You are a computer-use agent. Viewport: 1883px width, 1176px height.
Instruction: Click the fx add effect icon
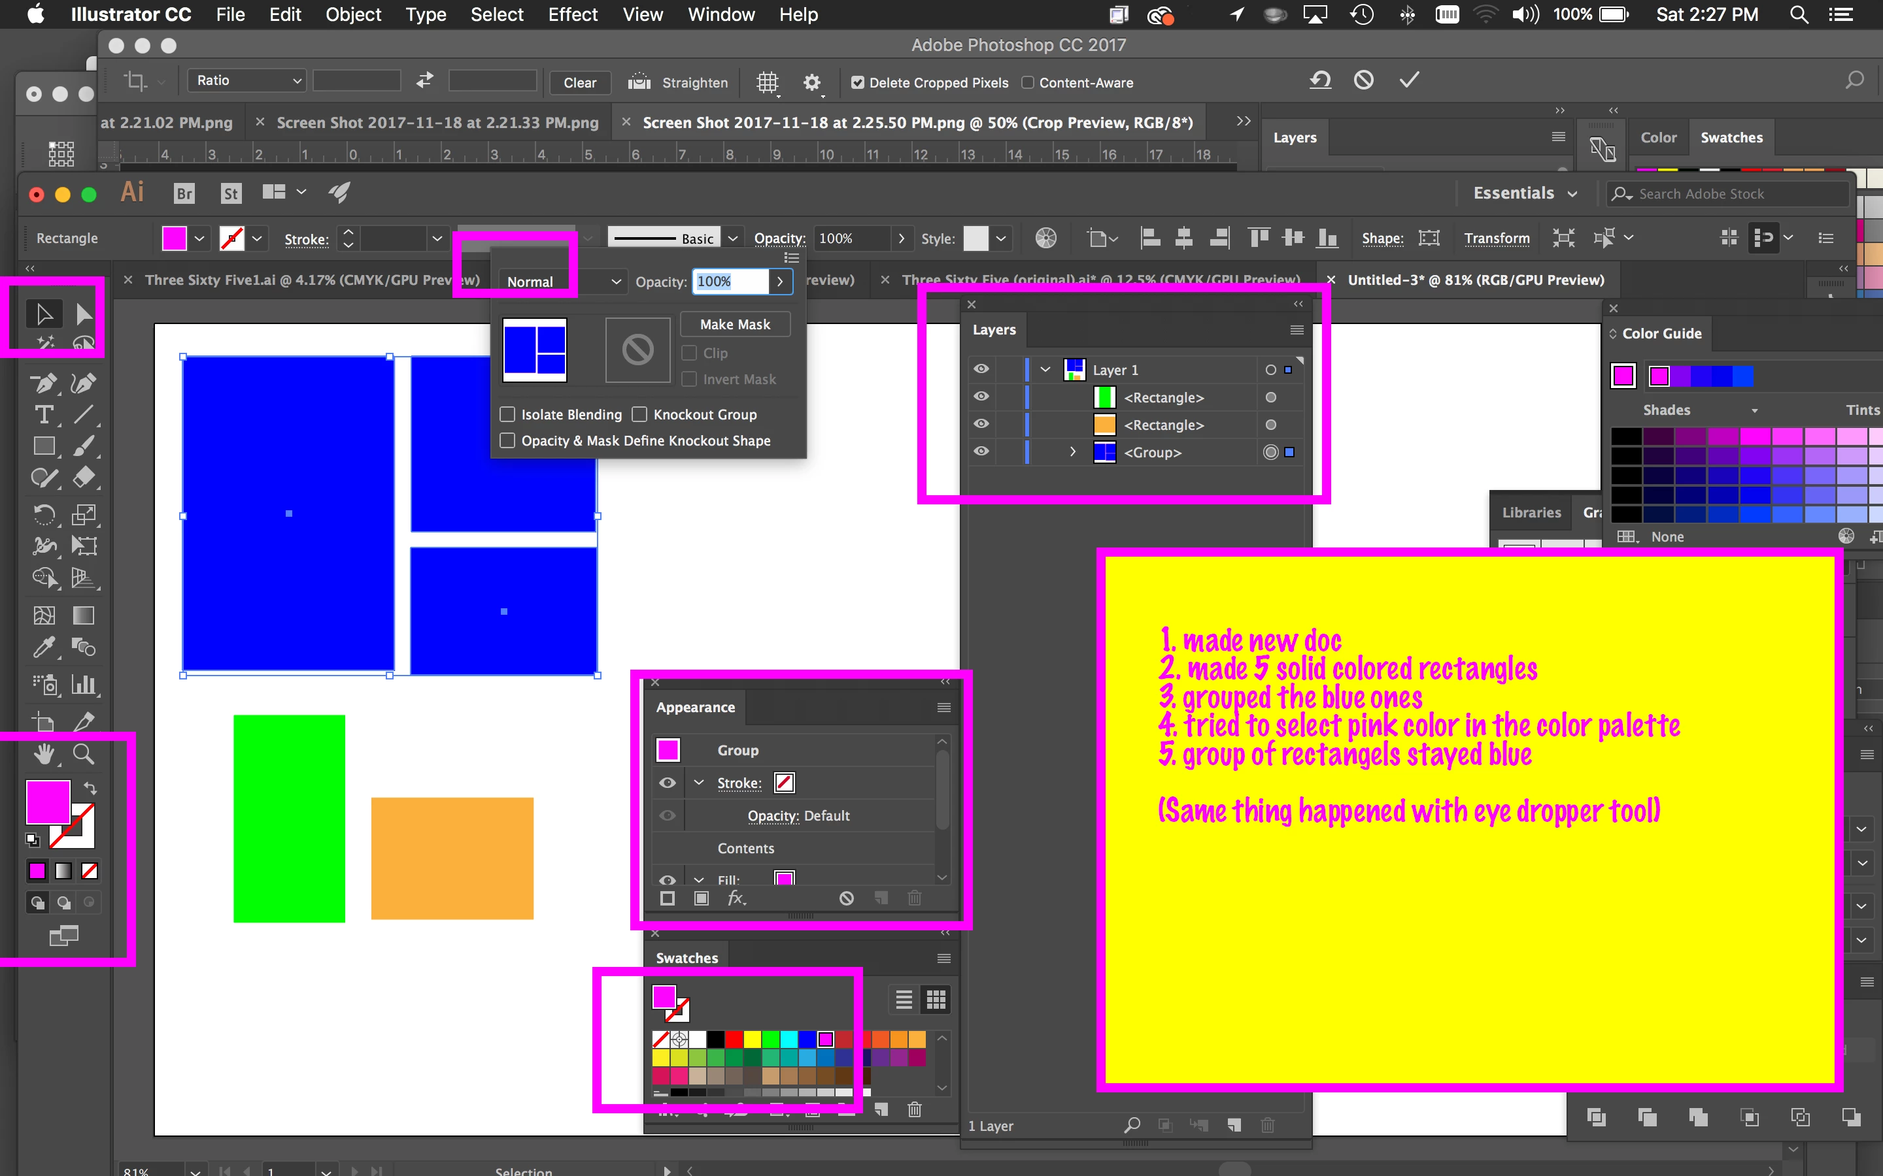coord(736,898)
